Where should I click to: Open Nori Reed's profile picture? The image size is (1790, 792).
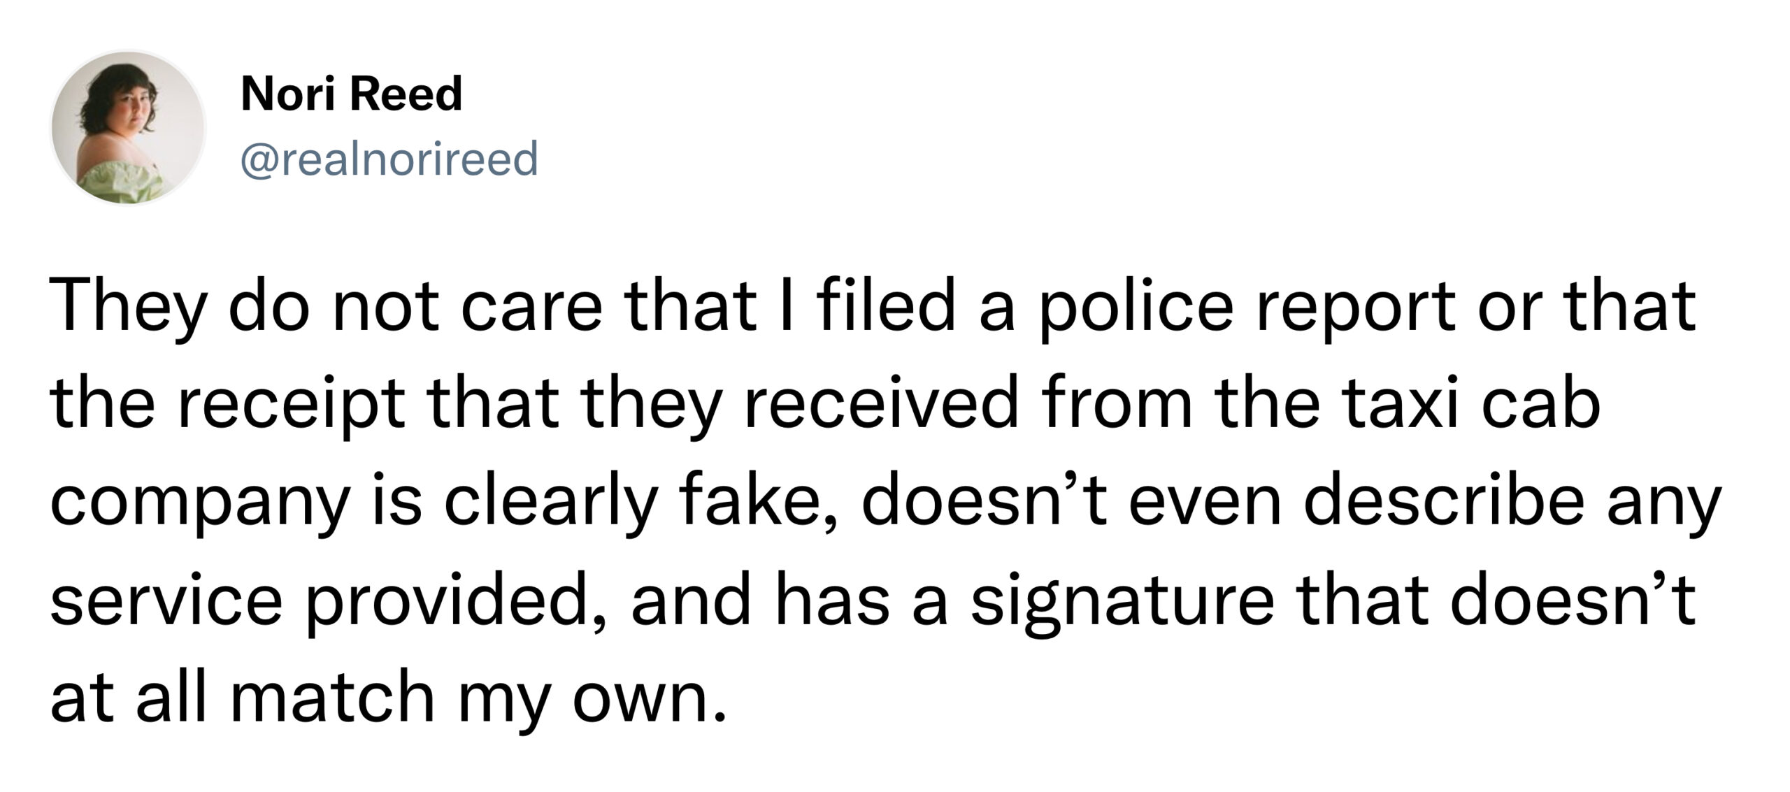tap(128, 128)
